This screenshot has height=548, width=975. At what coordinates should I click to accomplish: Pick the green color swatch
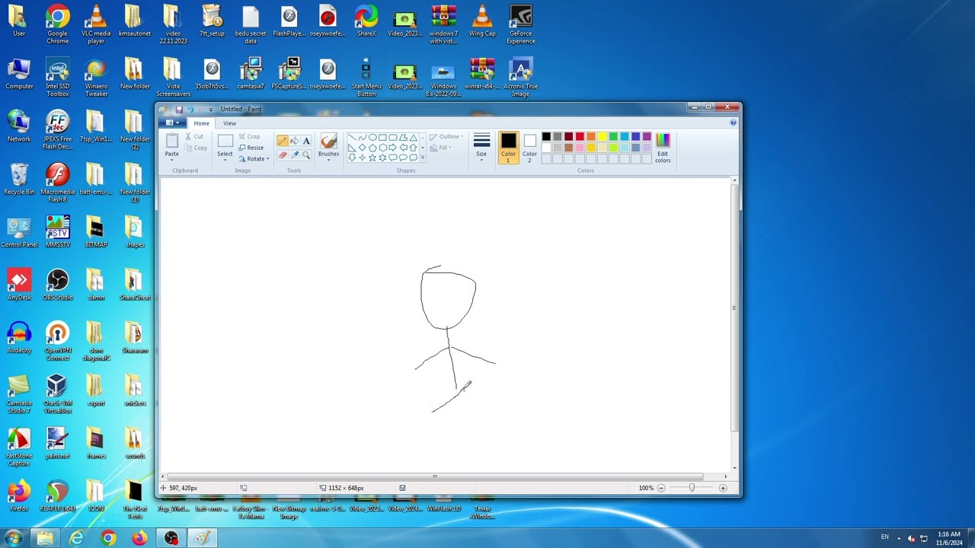pos(613,137)
